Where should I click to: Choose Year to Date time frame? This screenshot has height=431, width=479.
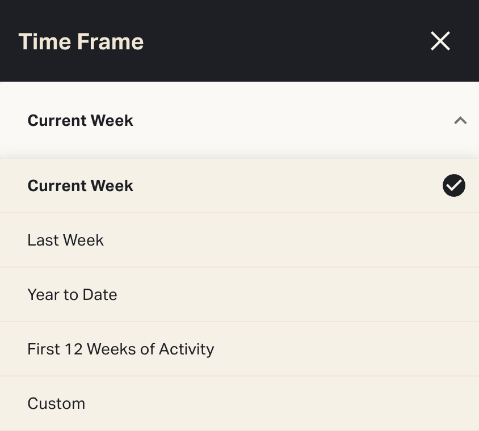pos(238,295)
